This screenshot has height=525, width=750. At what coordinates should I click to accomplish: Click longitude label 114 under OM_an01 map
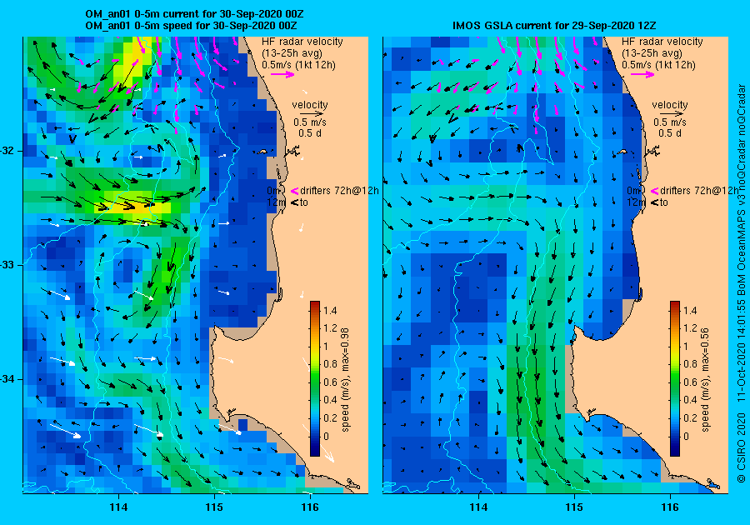pyautogui.click(x=118, y=507)
